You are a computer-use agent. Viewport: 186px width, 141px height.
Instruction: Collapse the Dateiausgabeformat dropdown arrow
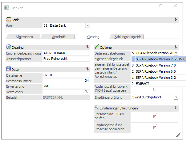176,53
